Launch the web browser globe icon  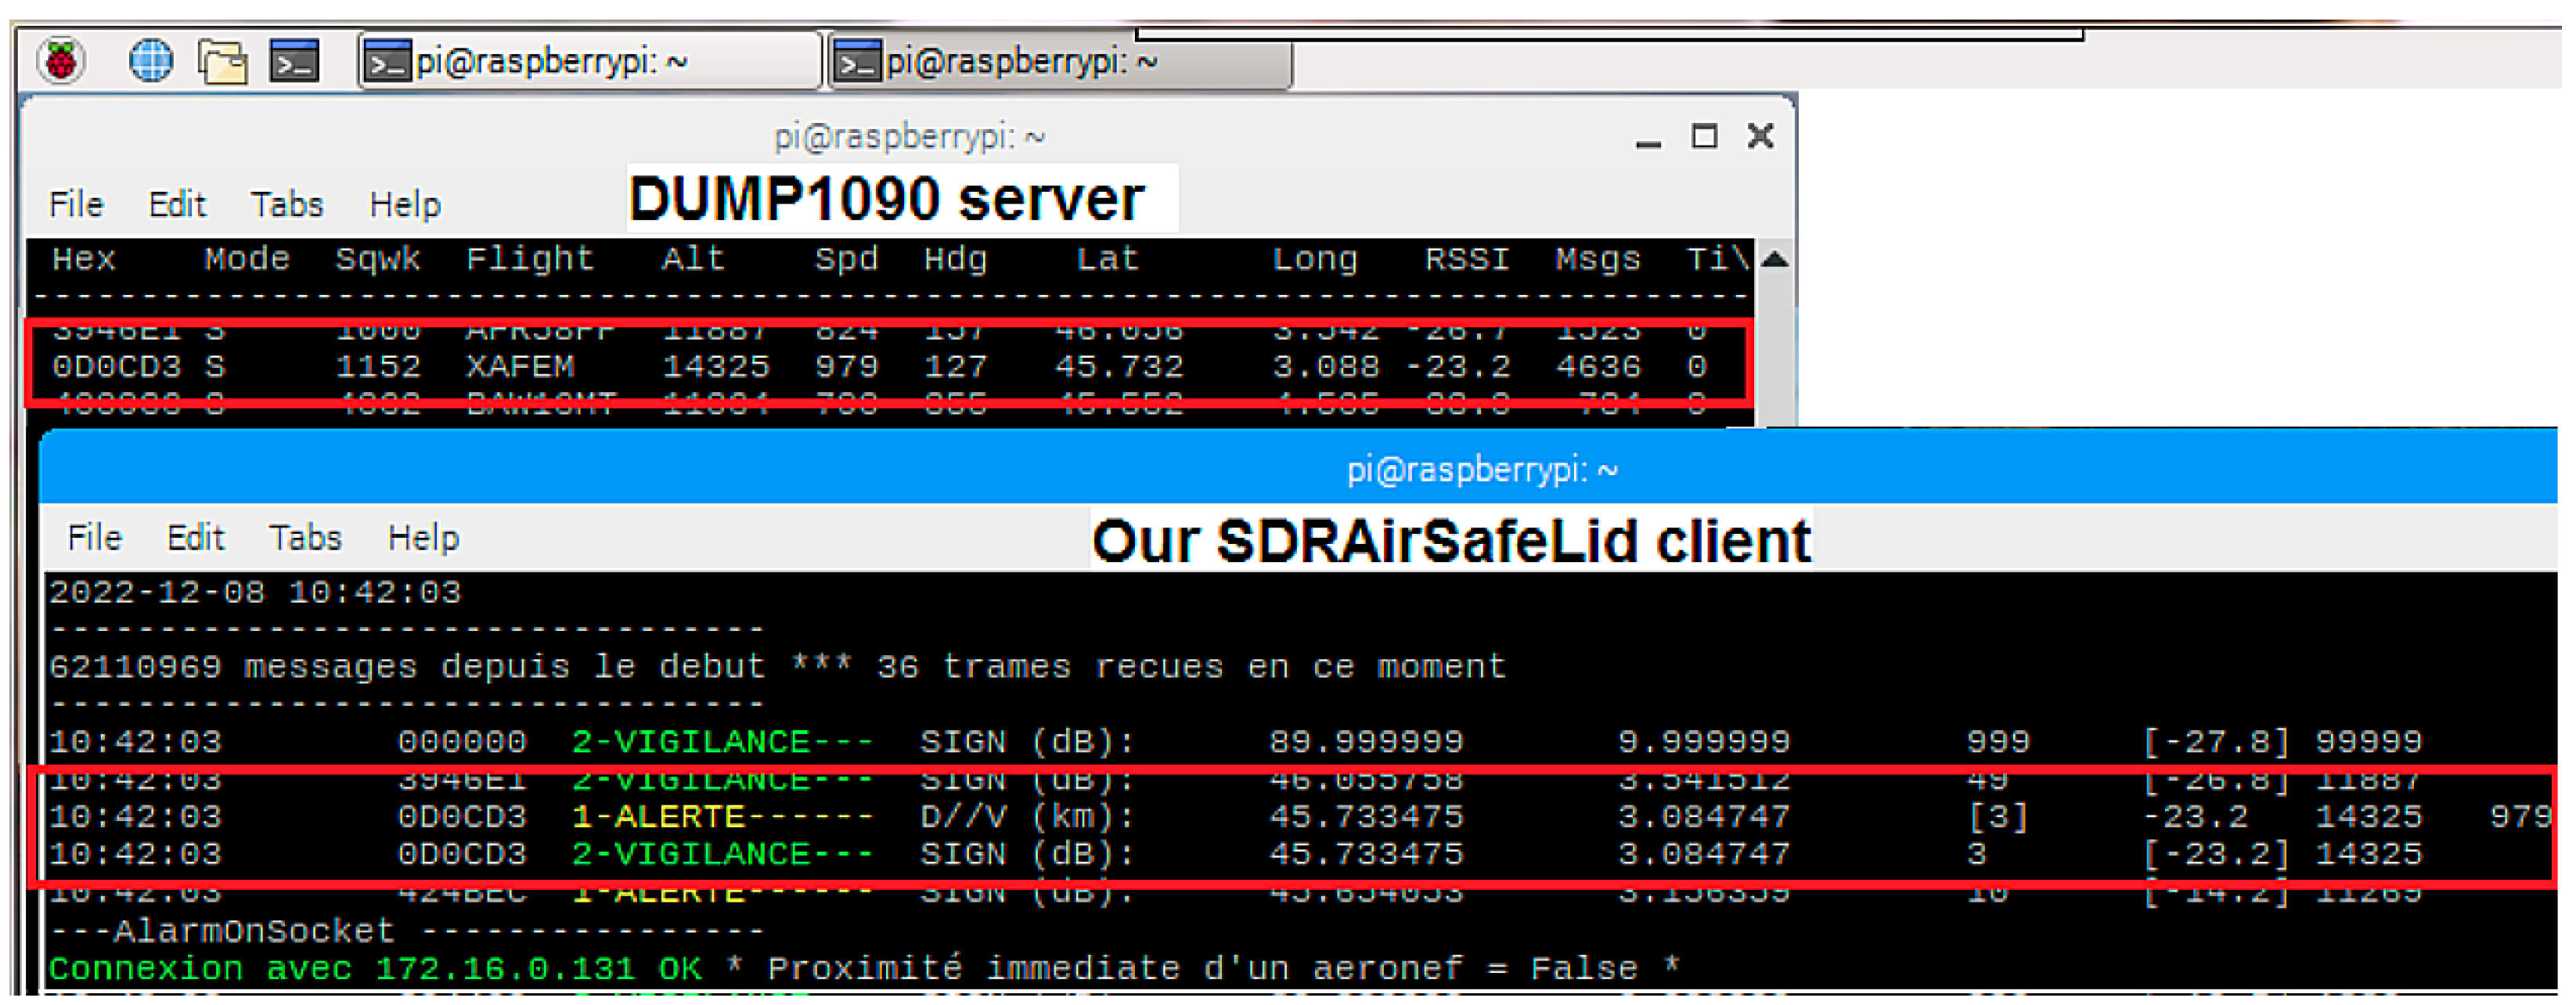151,61
